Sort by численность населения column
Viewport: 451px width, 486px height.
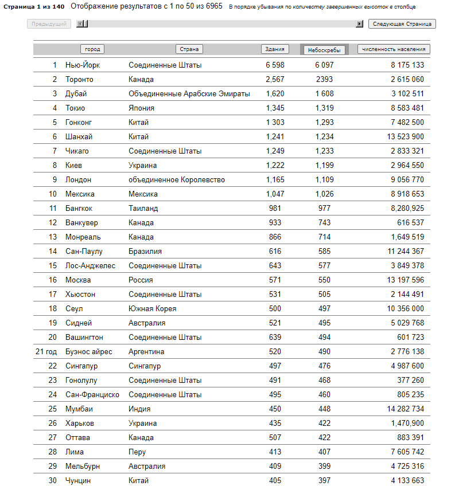click(394, 49)
